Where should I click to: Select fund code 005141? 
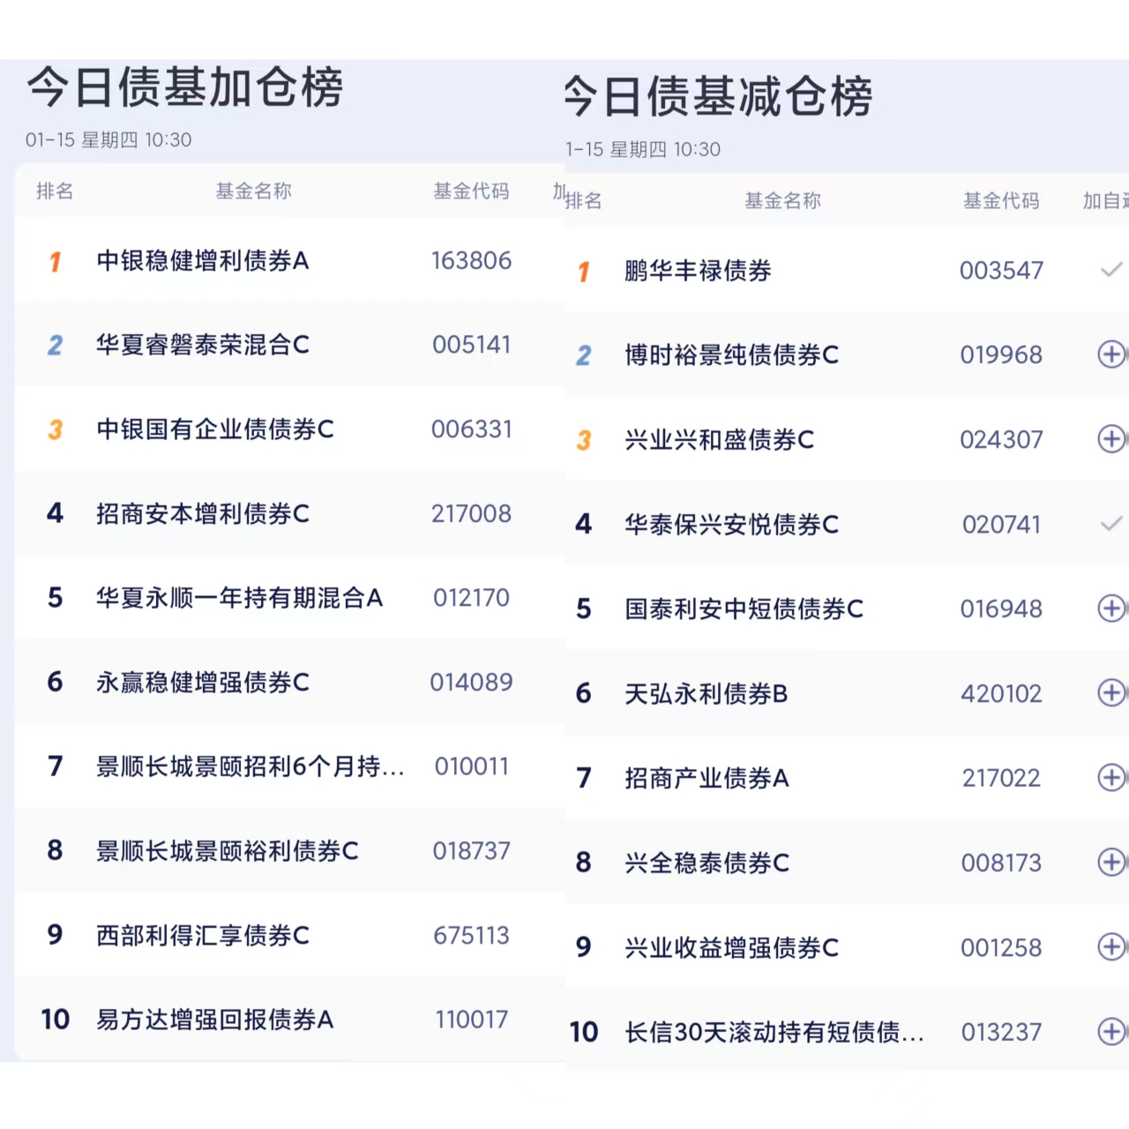471,345
